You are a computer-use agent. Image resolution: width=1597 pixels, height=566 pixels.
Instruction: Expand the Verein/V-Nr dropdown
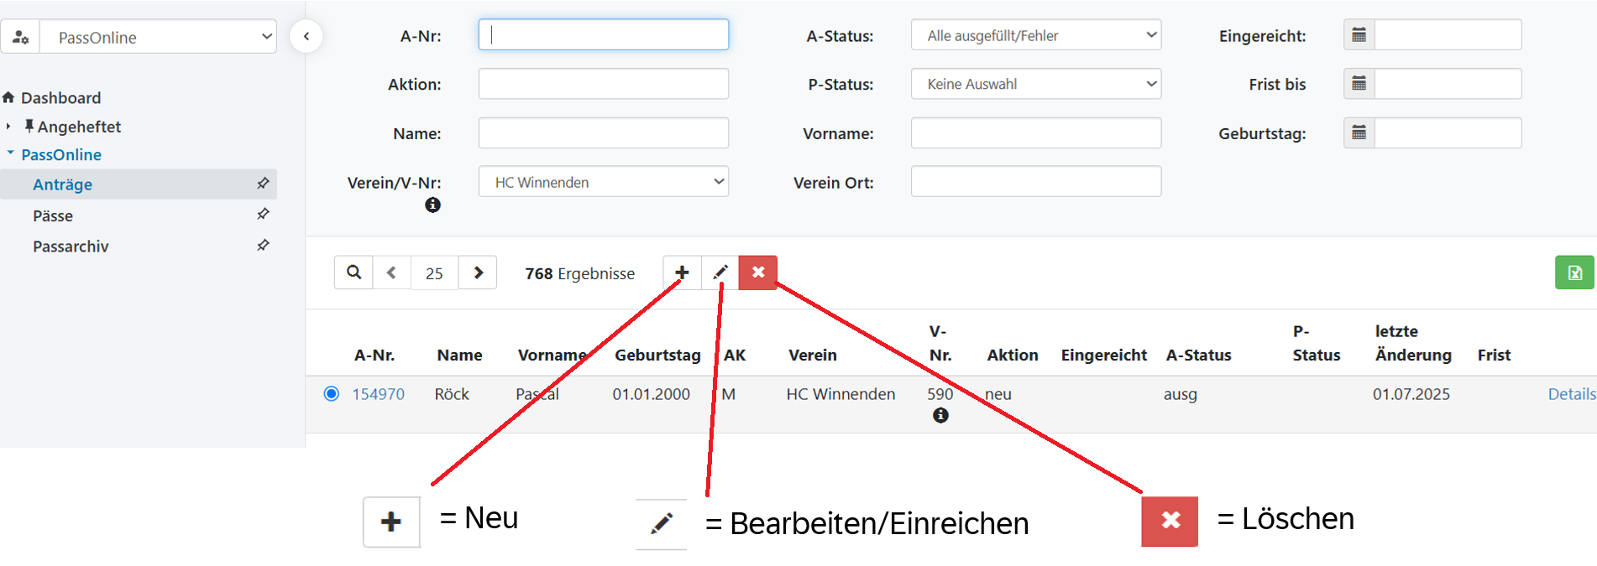(603, 182)
